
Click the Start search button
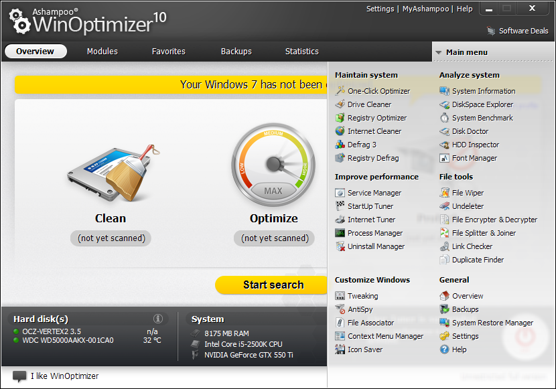[271, 285]
